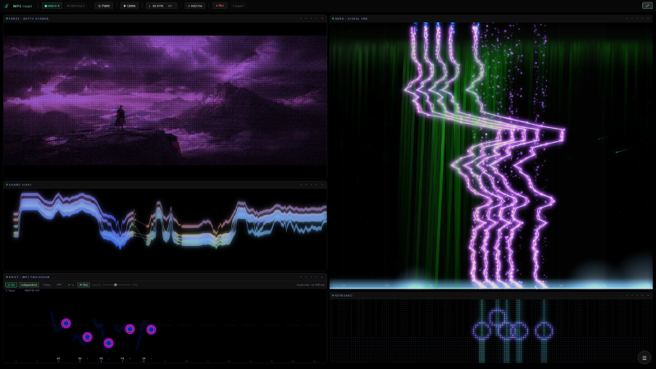Close the Keyboard panel

tap(648, 295)
